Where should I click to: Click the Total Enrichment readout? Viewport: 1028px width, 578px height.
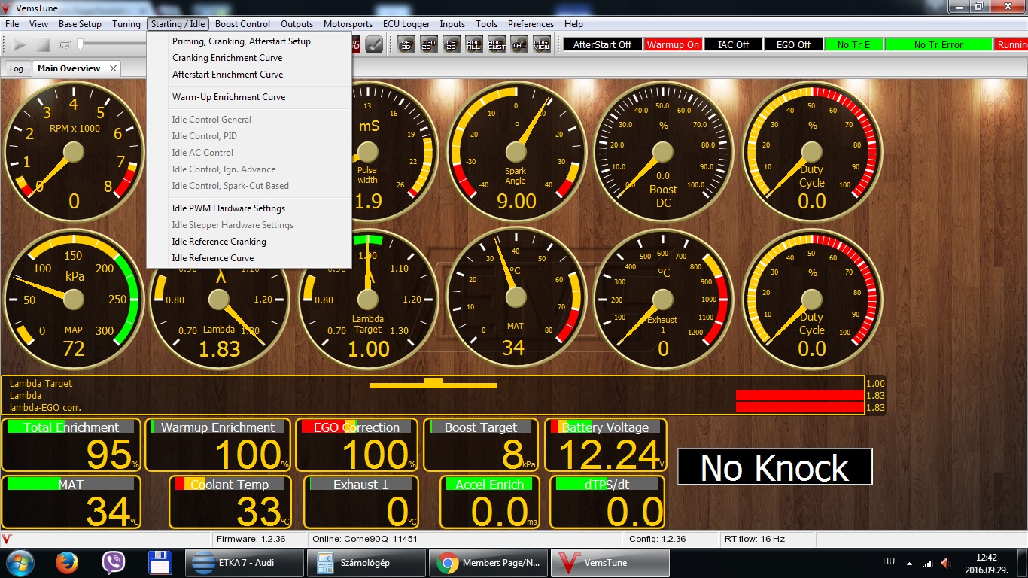pos(71,446)
